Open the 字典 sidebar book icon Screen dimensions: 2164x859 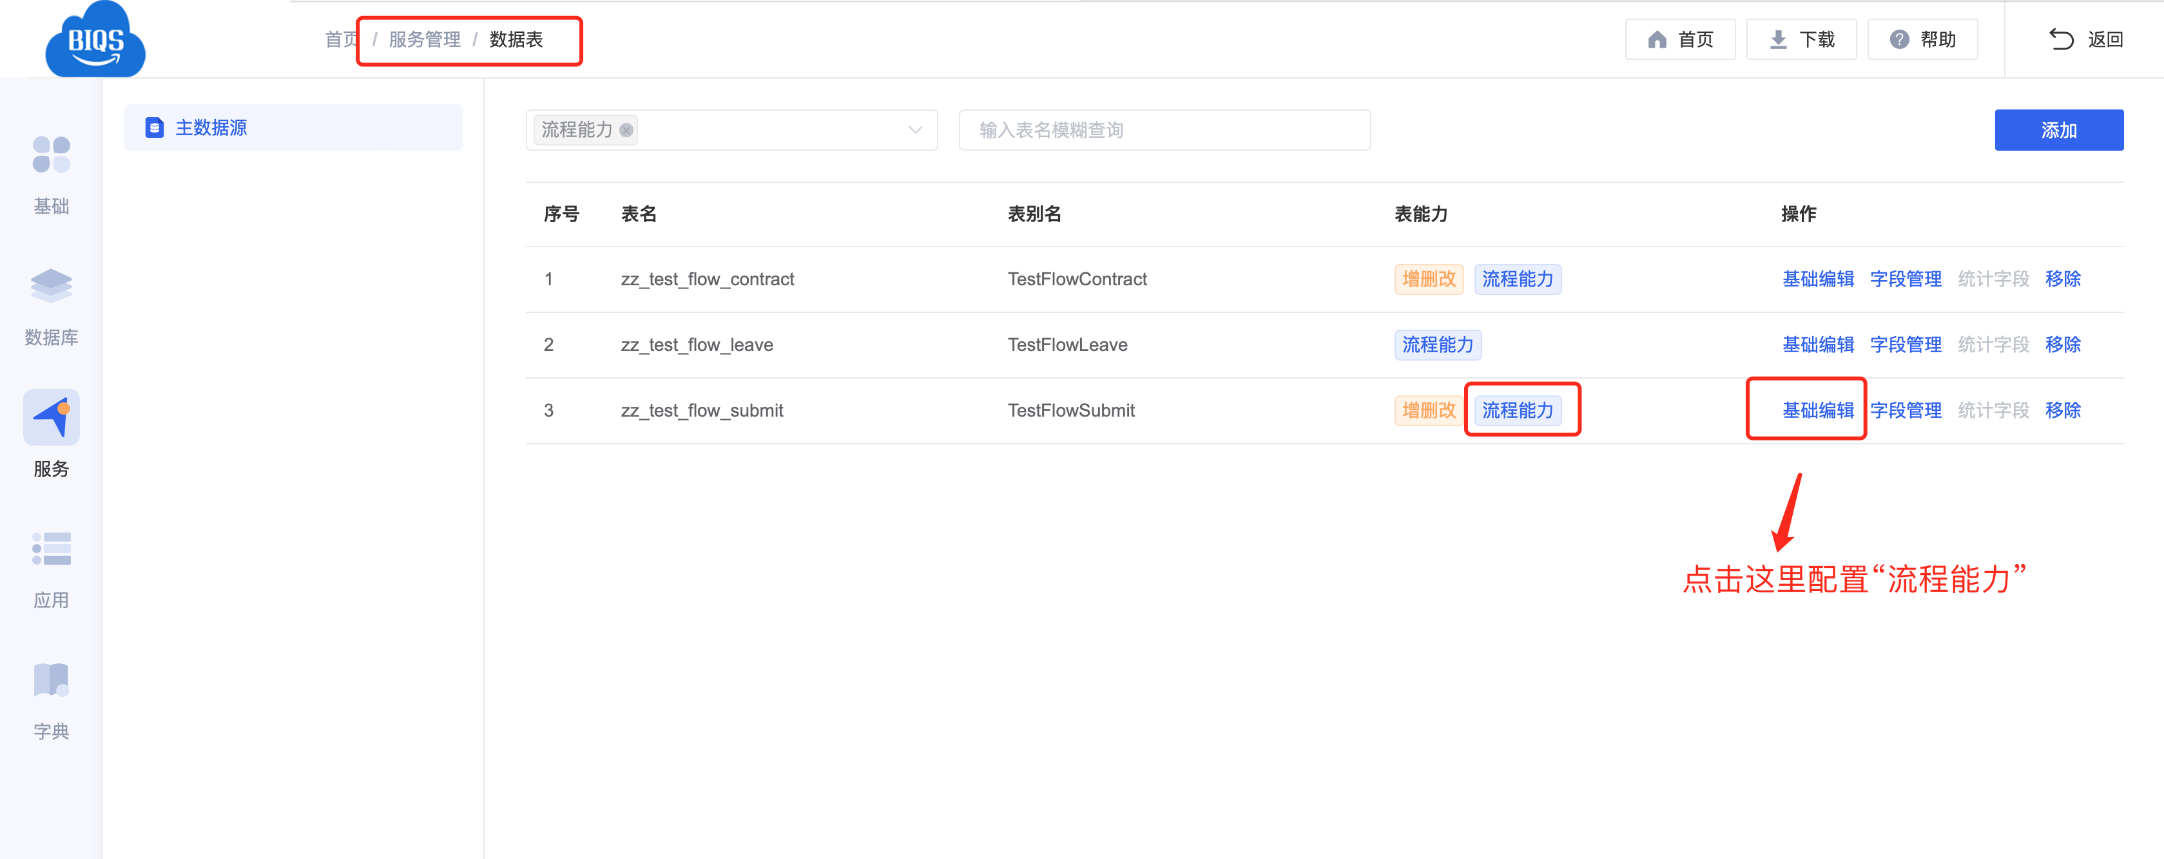pos(52,680)
